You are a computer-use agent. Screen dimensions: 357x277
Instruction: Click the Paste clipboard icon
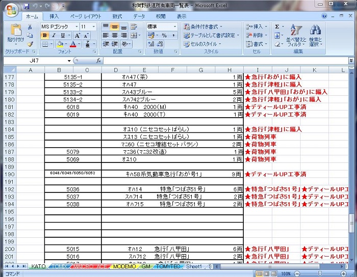pos(15,30)
